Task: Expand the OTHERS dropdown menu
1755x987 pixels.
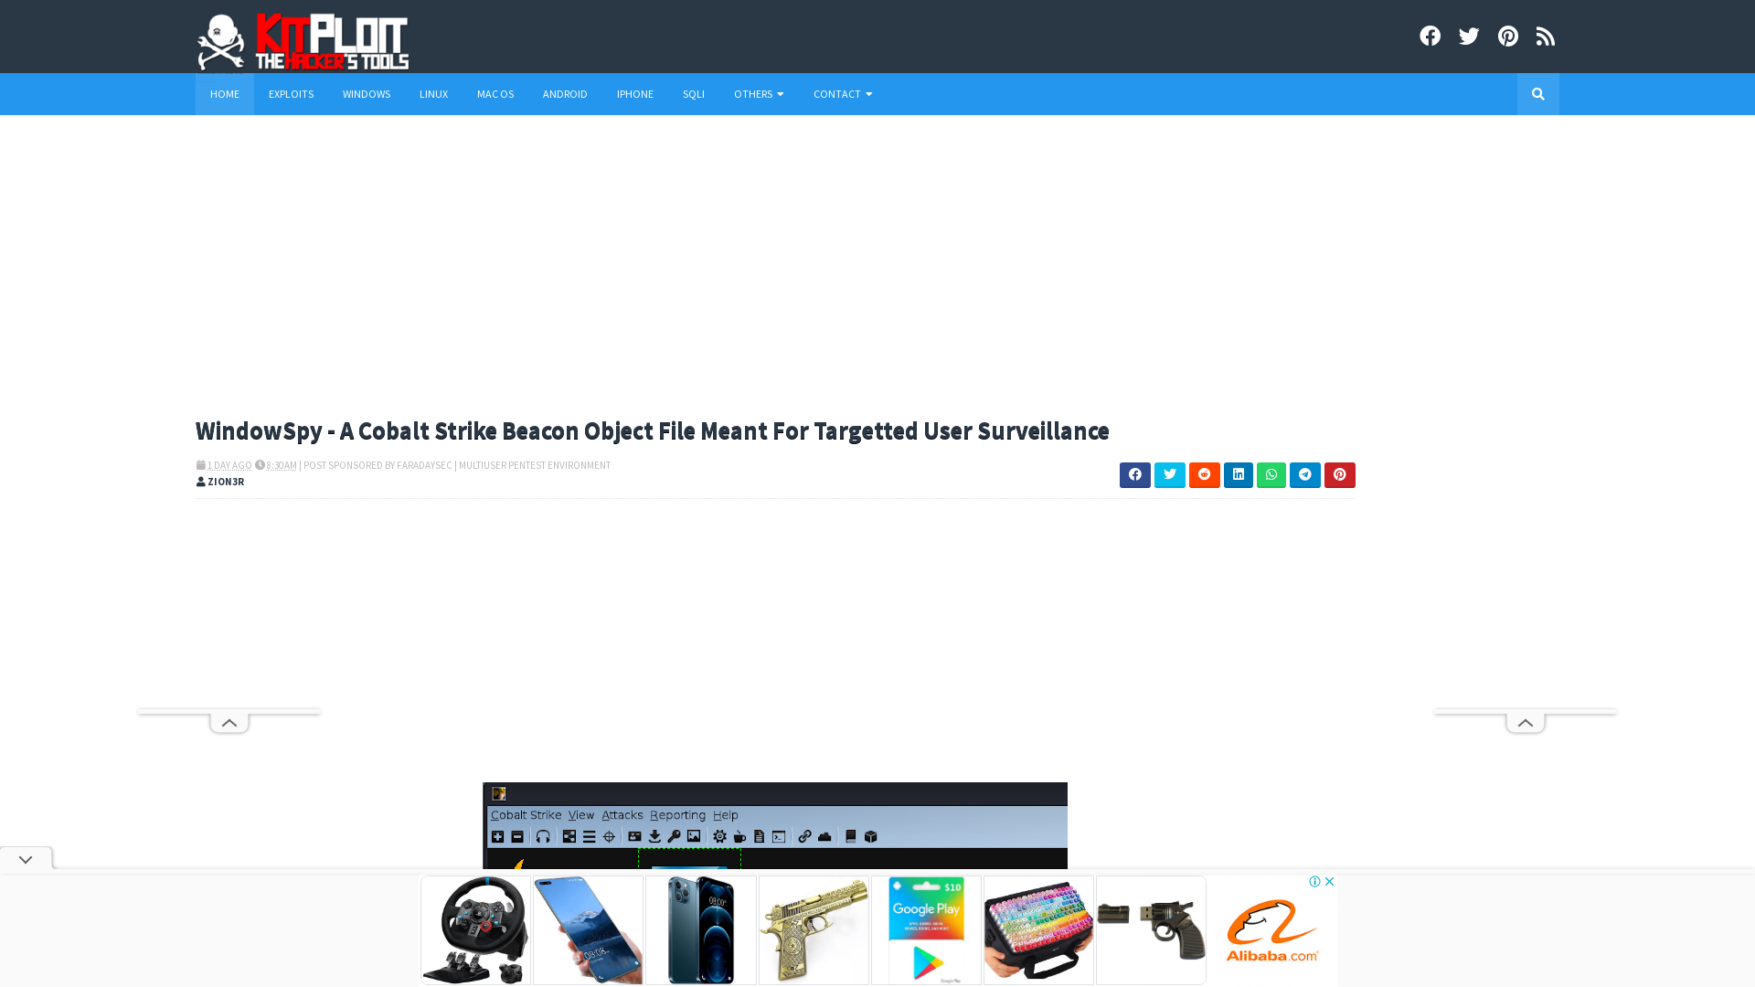Action: (758, 94)
